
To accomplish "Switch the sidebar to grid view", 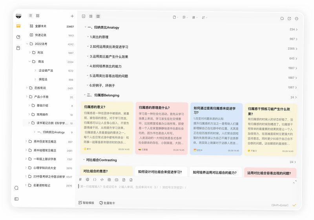I will coord(38,16).
